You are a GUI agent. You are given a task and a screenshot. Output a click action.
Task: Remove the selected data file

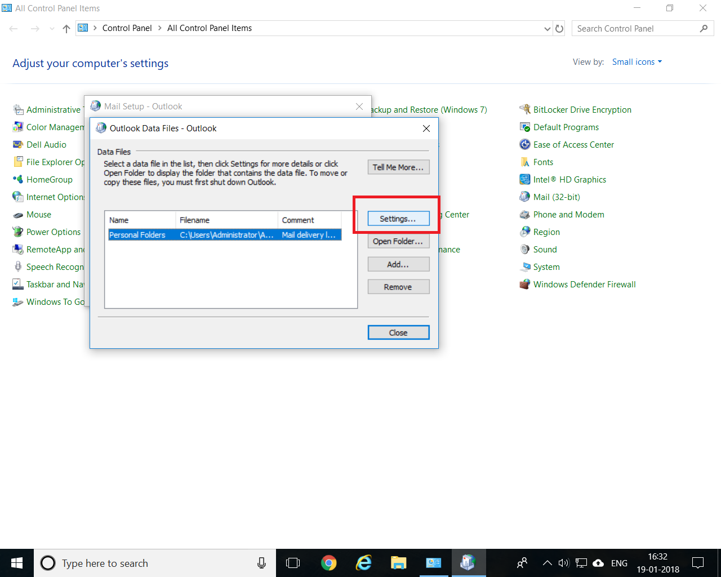398,287
